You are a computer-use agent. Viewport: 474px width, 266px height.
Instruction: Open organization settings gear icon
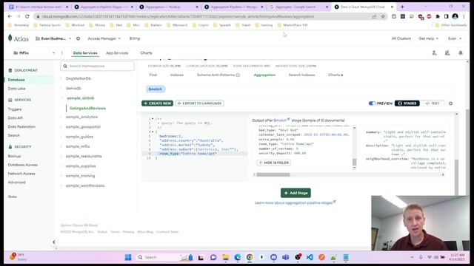coord(78,38)
